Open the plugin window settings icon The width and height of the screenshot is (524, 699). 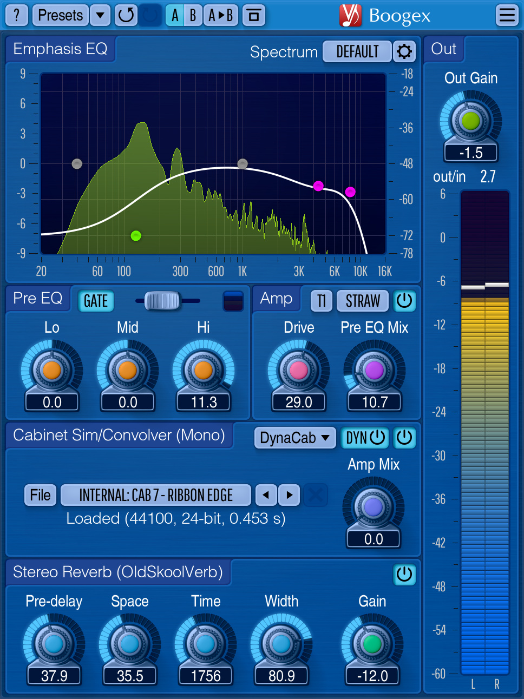click(254, 15)
